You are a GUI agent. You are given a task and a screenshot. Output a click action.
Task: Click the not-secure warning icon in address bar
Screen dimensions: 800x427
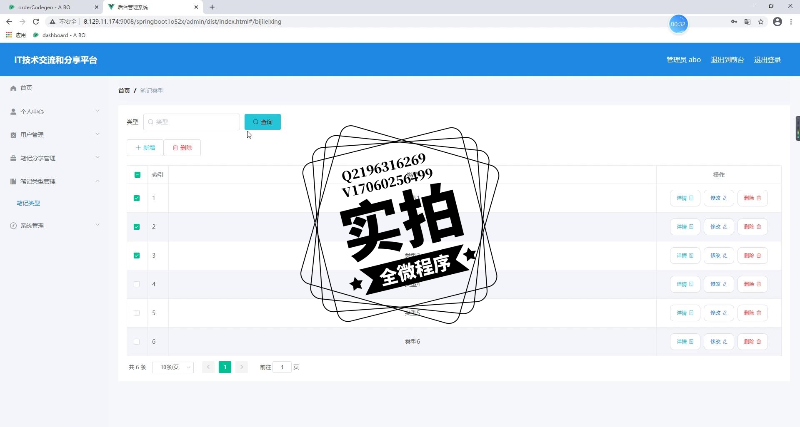[52, 22]
